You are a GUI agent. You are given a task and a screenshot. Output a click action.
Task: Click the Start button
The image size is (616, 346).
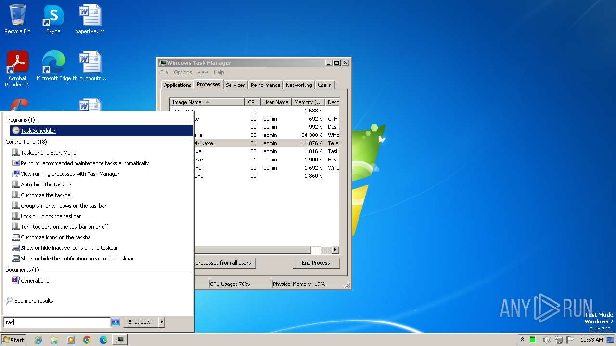click(x=13, y=340)
